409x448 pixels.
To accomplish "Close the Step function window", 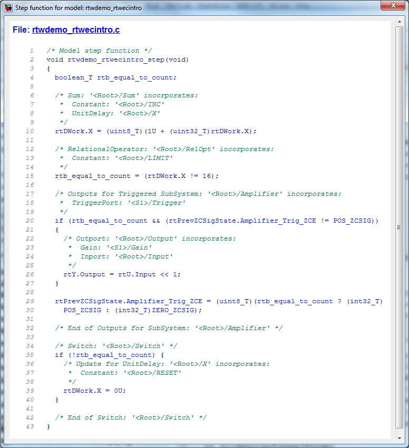I will coord(393,5).
